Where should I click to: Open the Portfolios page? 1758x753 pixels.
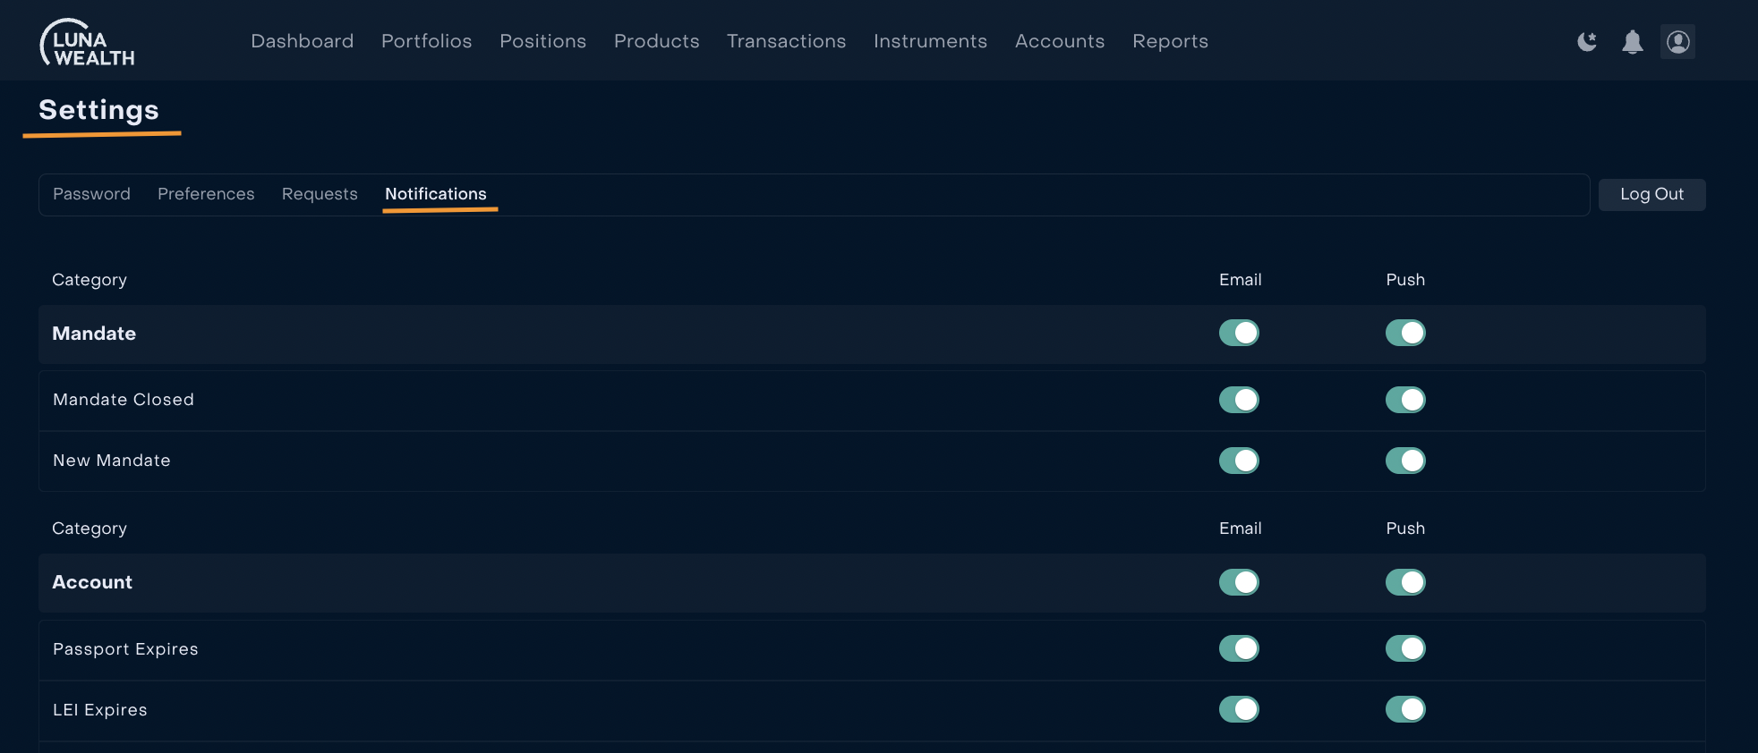click(x=426, y=41)
